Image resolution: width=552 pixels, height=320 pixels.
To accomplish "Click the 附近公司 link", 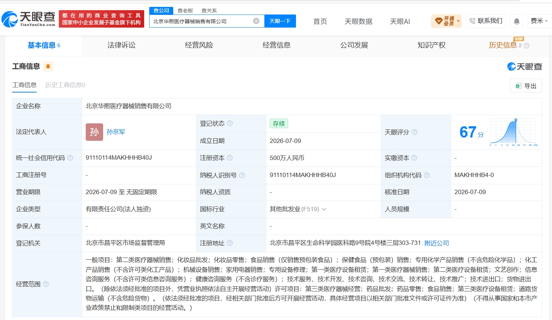I will [x=437, y=243].
